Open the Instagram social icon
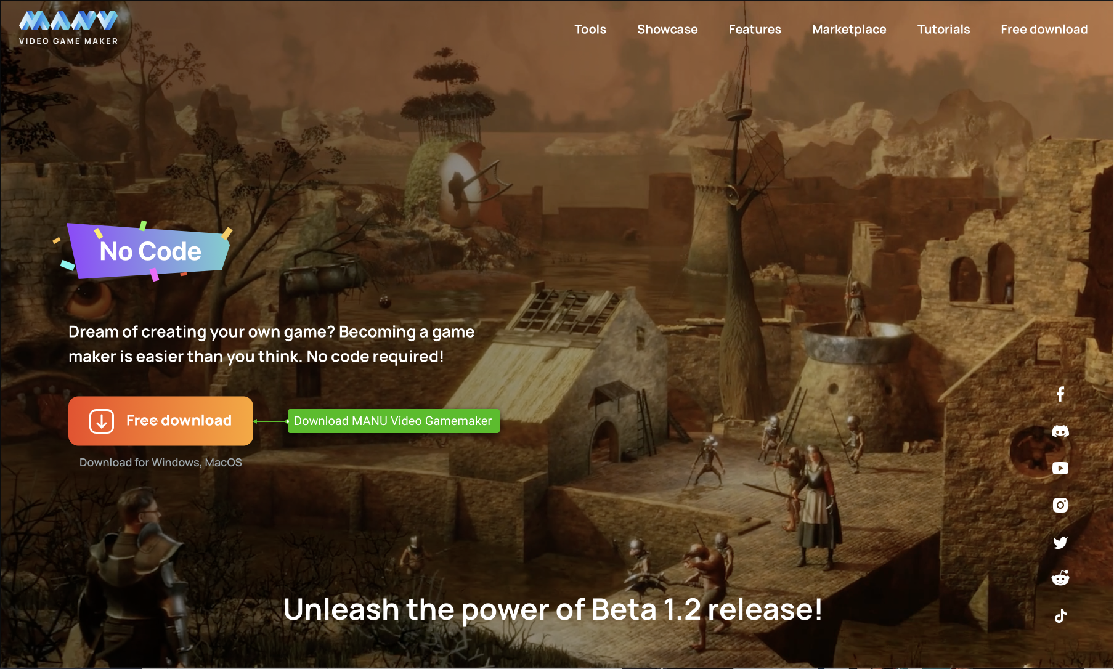 (x=1060, y=505)
